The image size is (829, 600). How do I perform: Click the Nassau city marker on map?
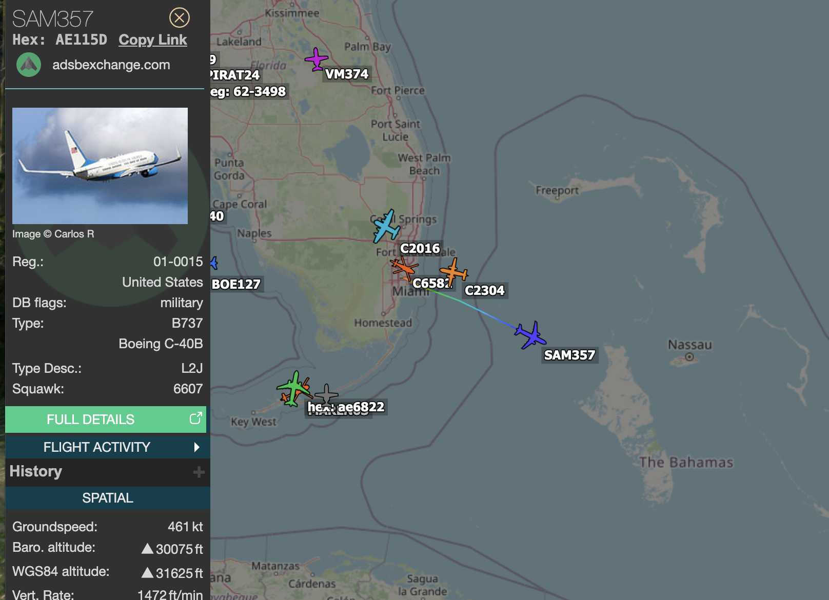(689, 357)
